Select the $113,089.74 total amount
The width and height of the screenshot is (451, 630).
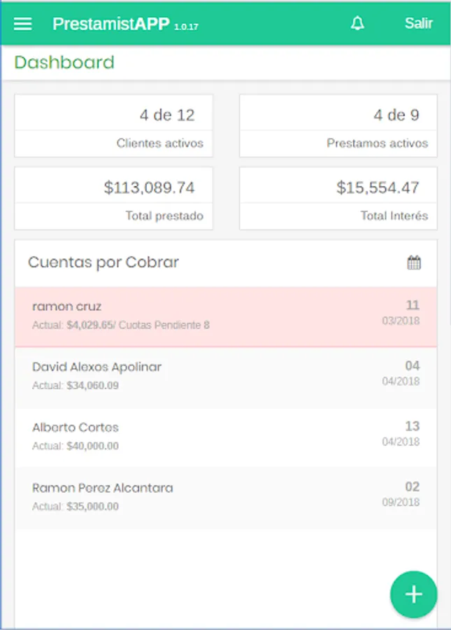coord(149,188)
